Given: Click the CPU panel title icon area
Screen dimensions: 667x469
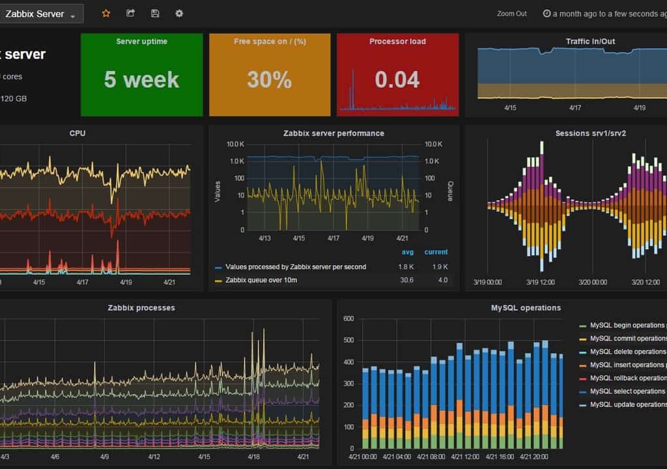Looking at the screenshot, I should coord(78,133).
